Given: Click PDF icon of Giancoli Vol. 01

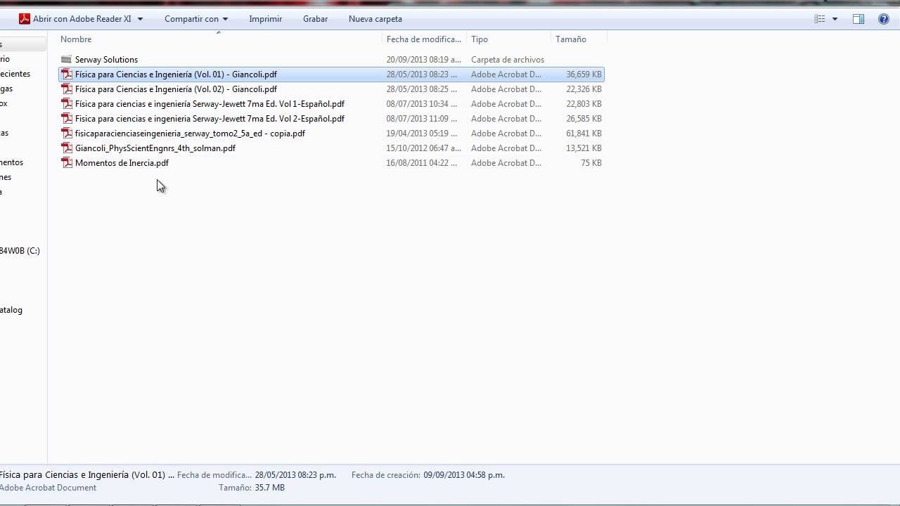Looking at the screenshot, I should (x=67, y=74).
